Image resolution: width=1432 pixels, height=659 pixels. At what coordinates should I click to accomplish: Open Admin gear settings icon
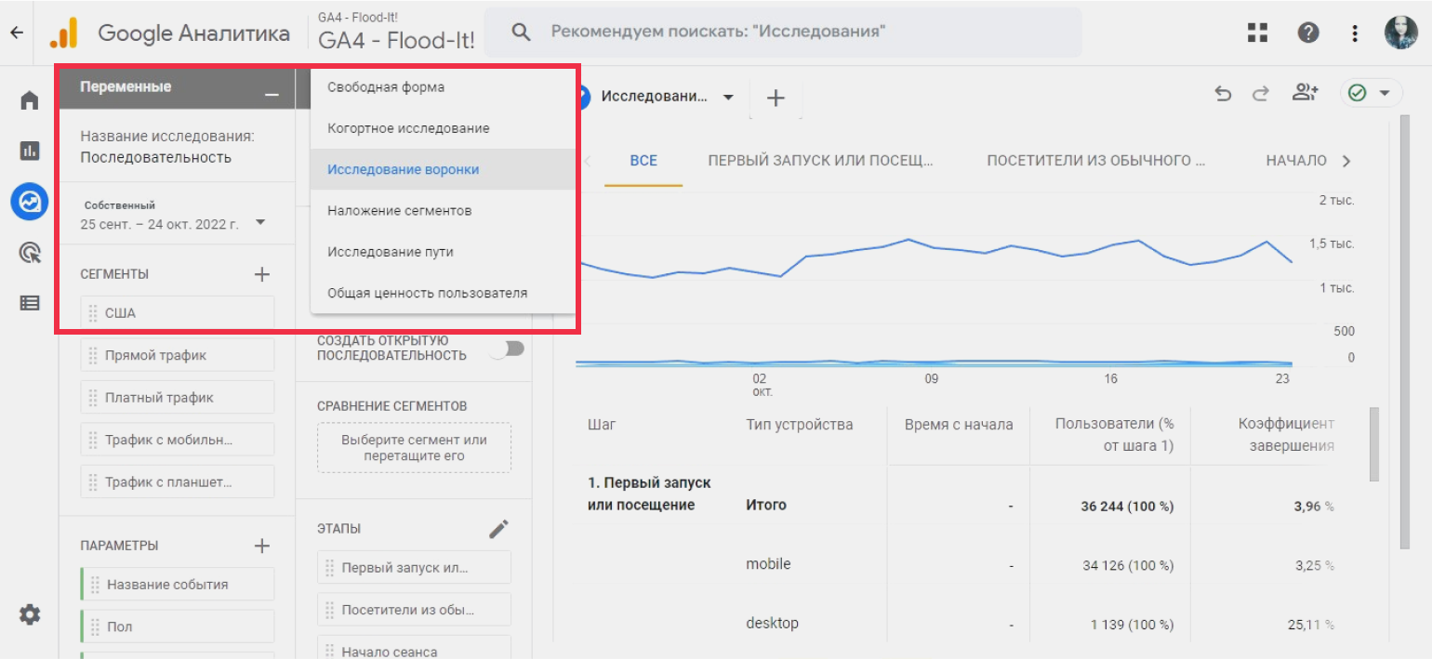30,613
